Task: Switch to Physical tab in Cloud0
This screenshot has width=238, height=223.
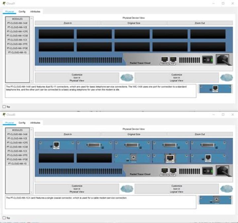Action: [x=9, y=123]
